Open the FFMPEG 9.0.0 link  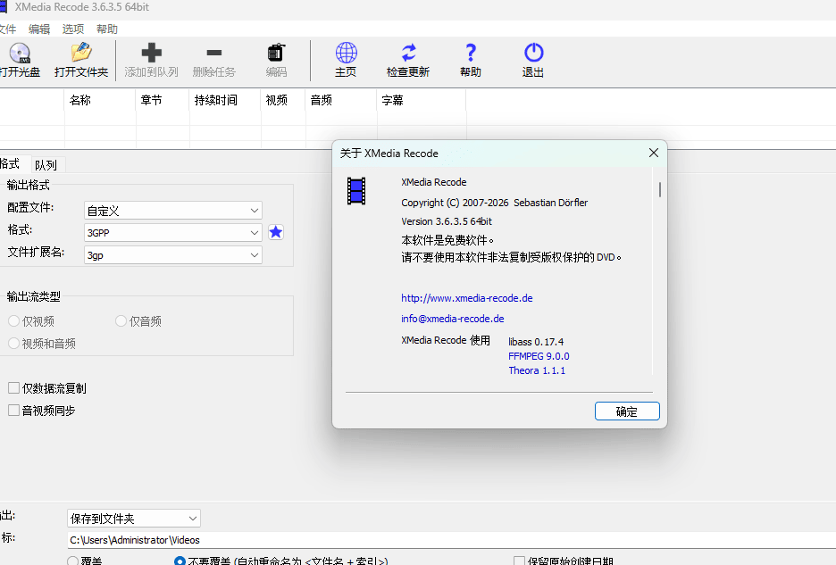(x=539, y=356)
